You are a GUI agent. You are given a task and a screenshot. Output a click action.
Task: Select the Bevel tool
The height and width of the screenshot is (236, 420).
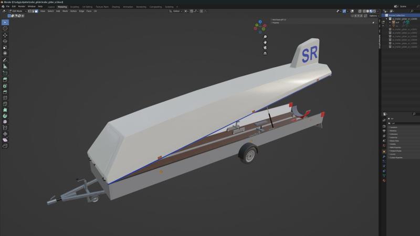[5, 92]
